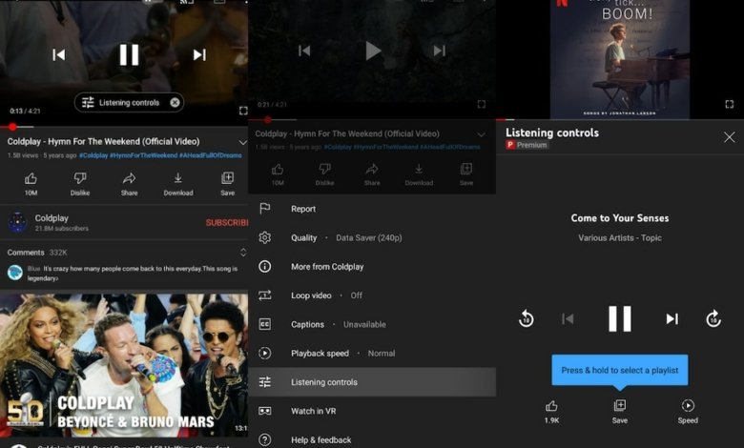Select Watch in VR menu entry
Image resolution: width=744 pixels, height=448 pixels.
(x=372, y=411)
